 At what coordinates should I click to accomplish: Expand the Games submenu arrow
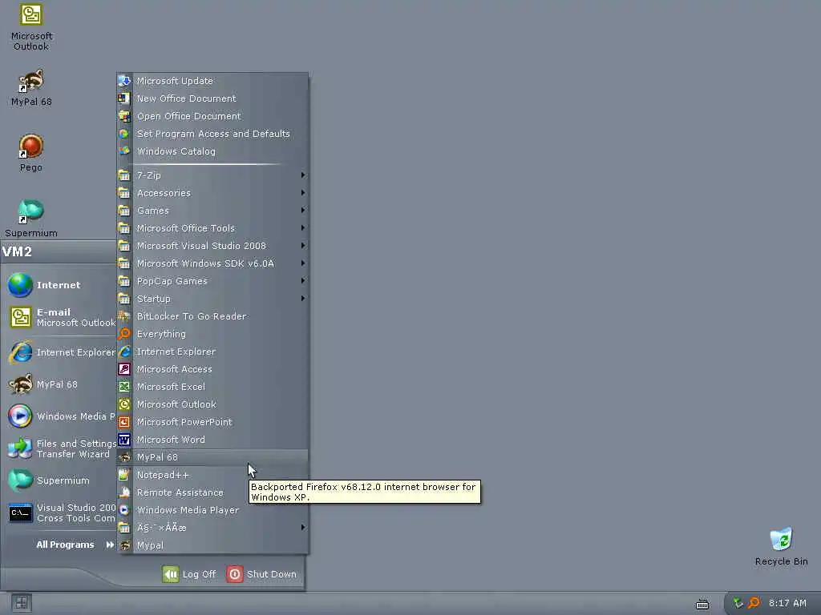click(302, 211)
